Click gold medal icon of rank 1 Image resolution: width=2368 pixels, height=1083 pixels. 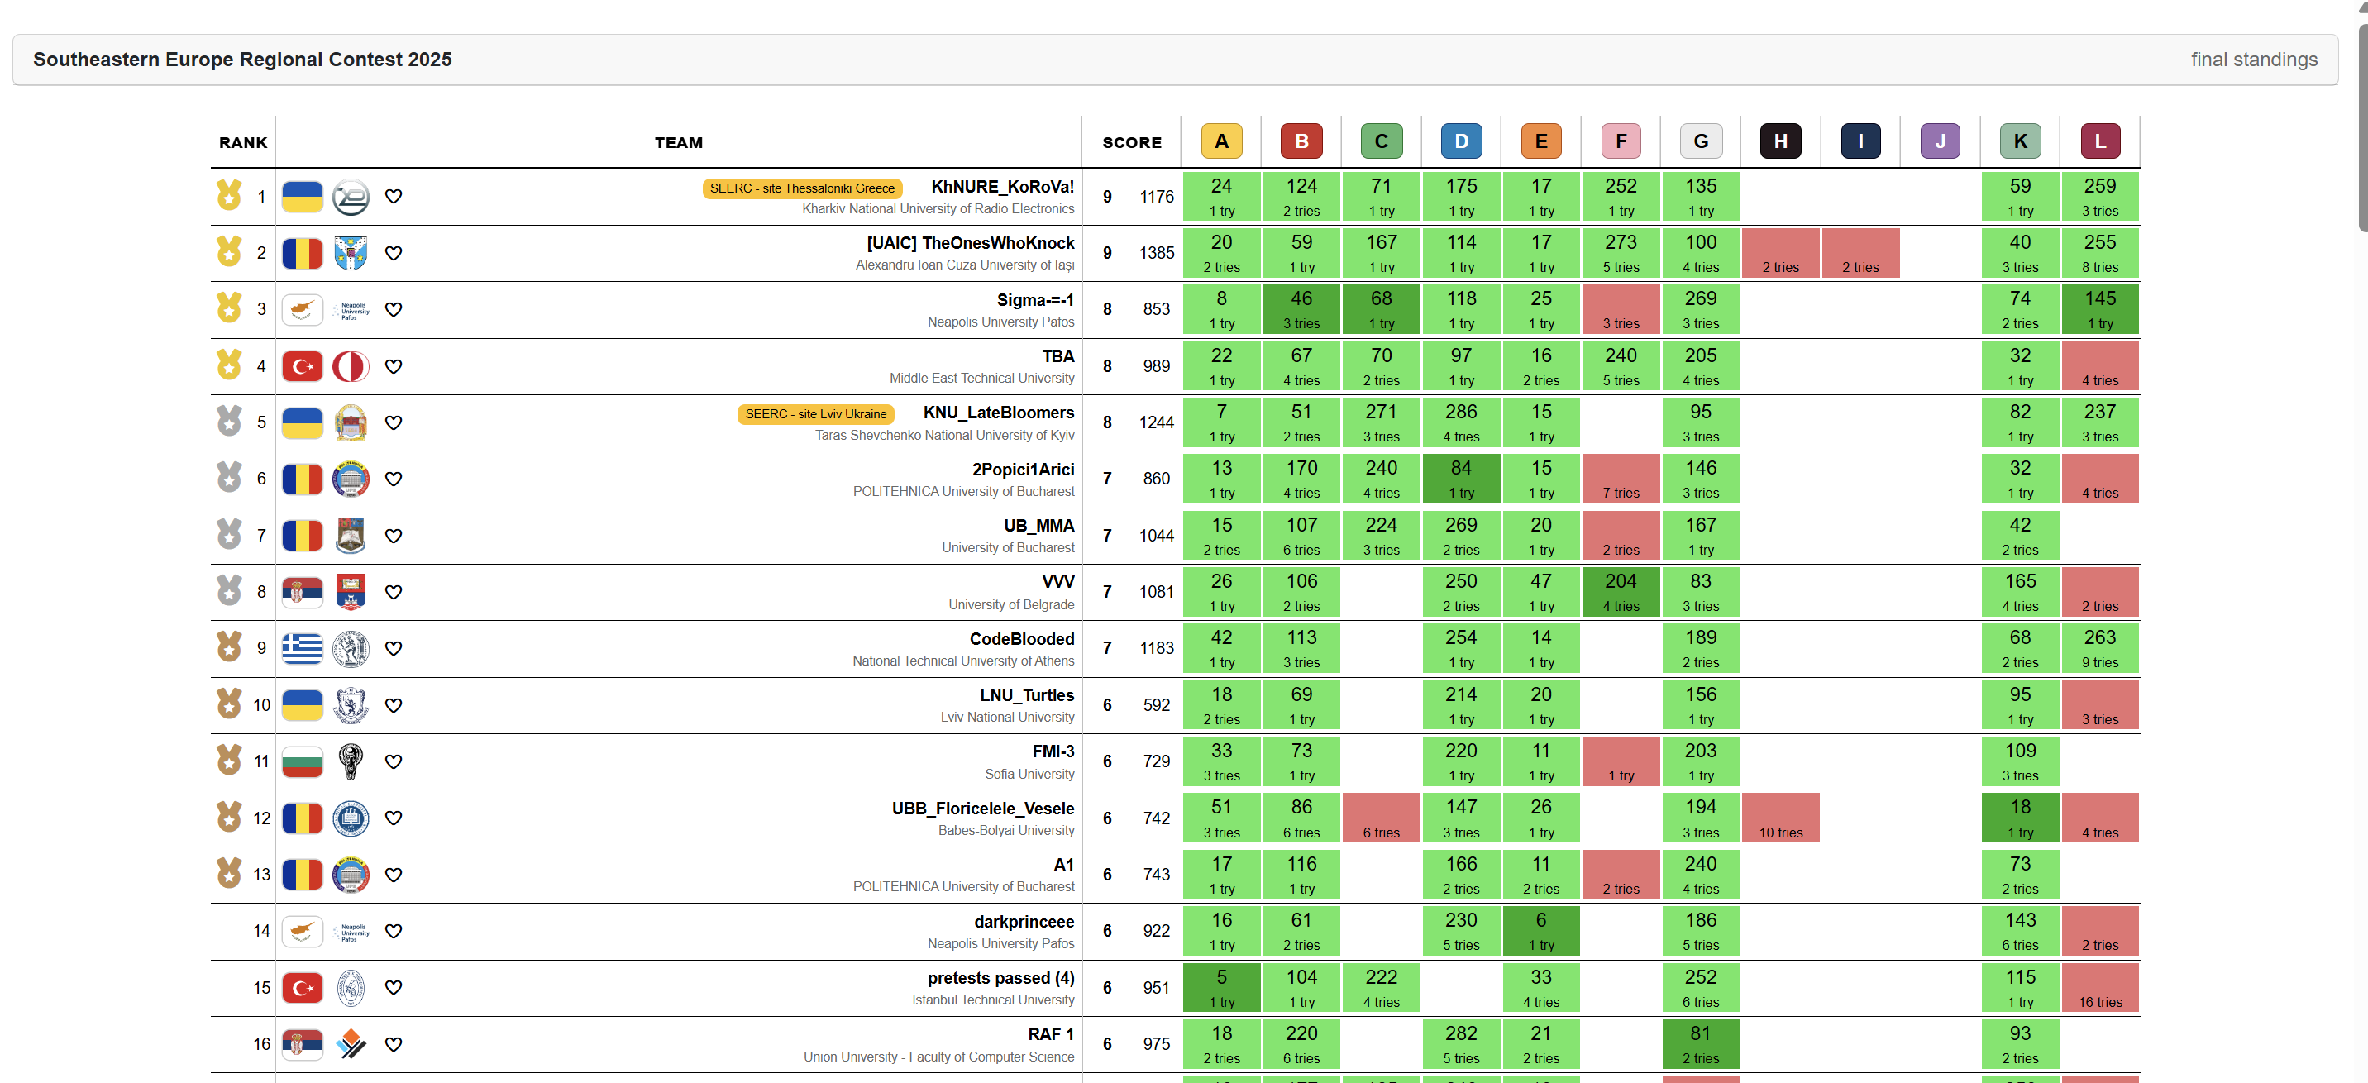(x=229, y=196)
